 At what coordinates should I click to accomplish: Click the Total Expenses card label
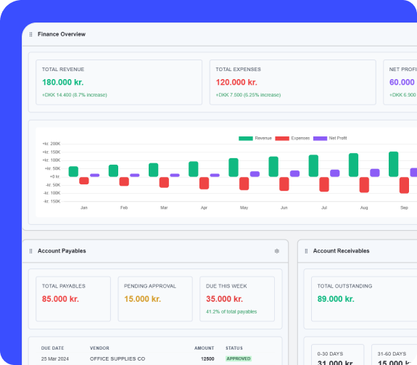(239, 70)
